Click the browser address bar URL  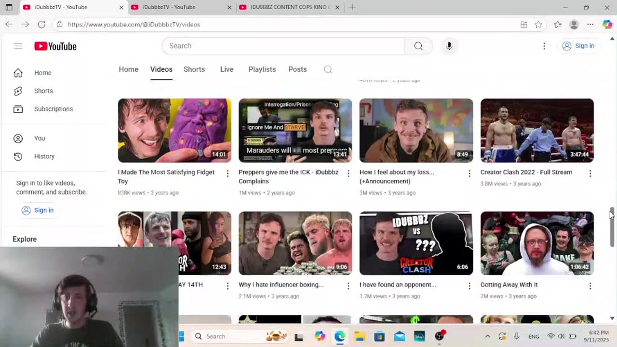point(134,25)
